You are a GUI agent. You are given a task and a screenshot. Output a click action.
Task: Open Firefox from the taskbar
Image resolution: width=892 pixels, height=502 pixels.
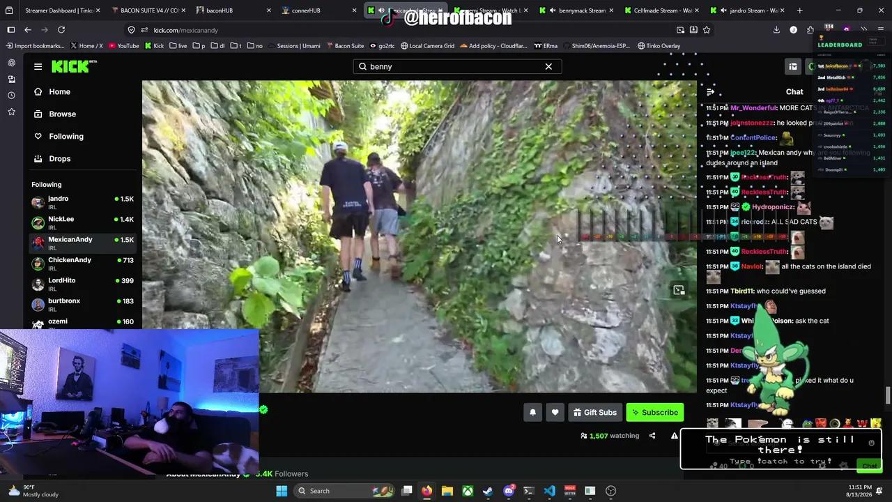[x=426, y=491]
